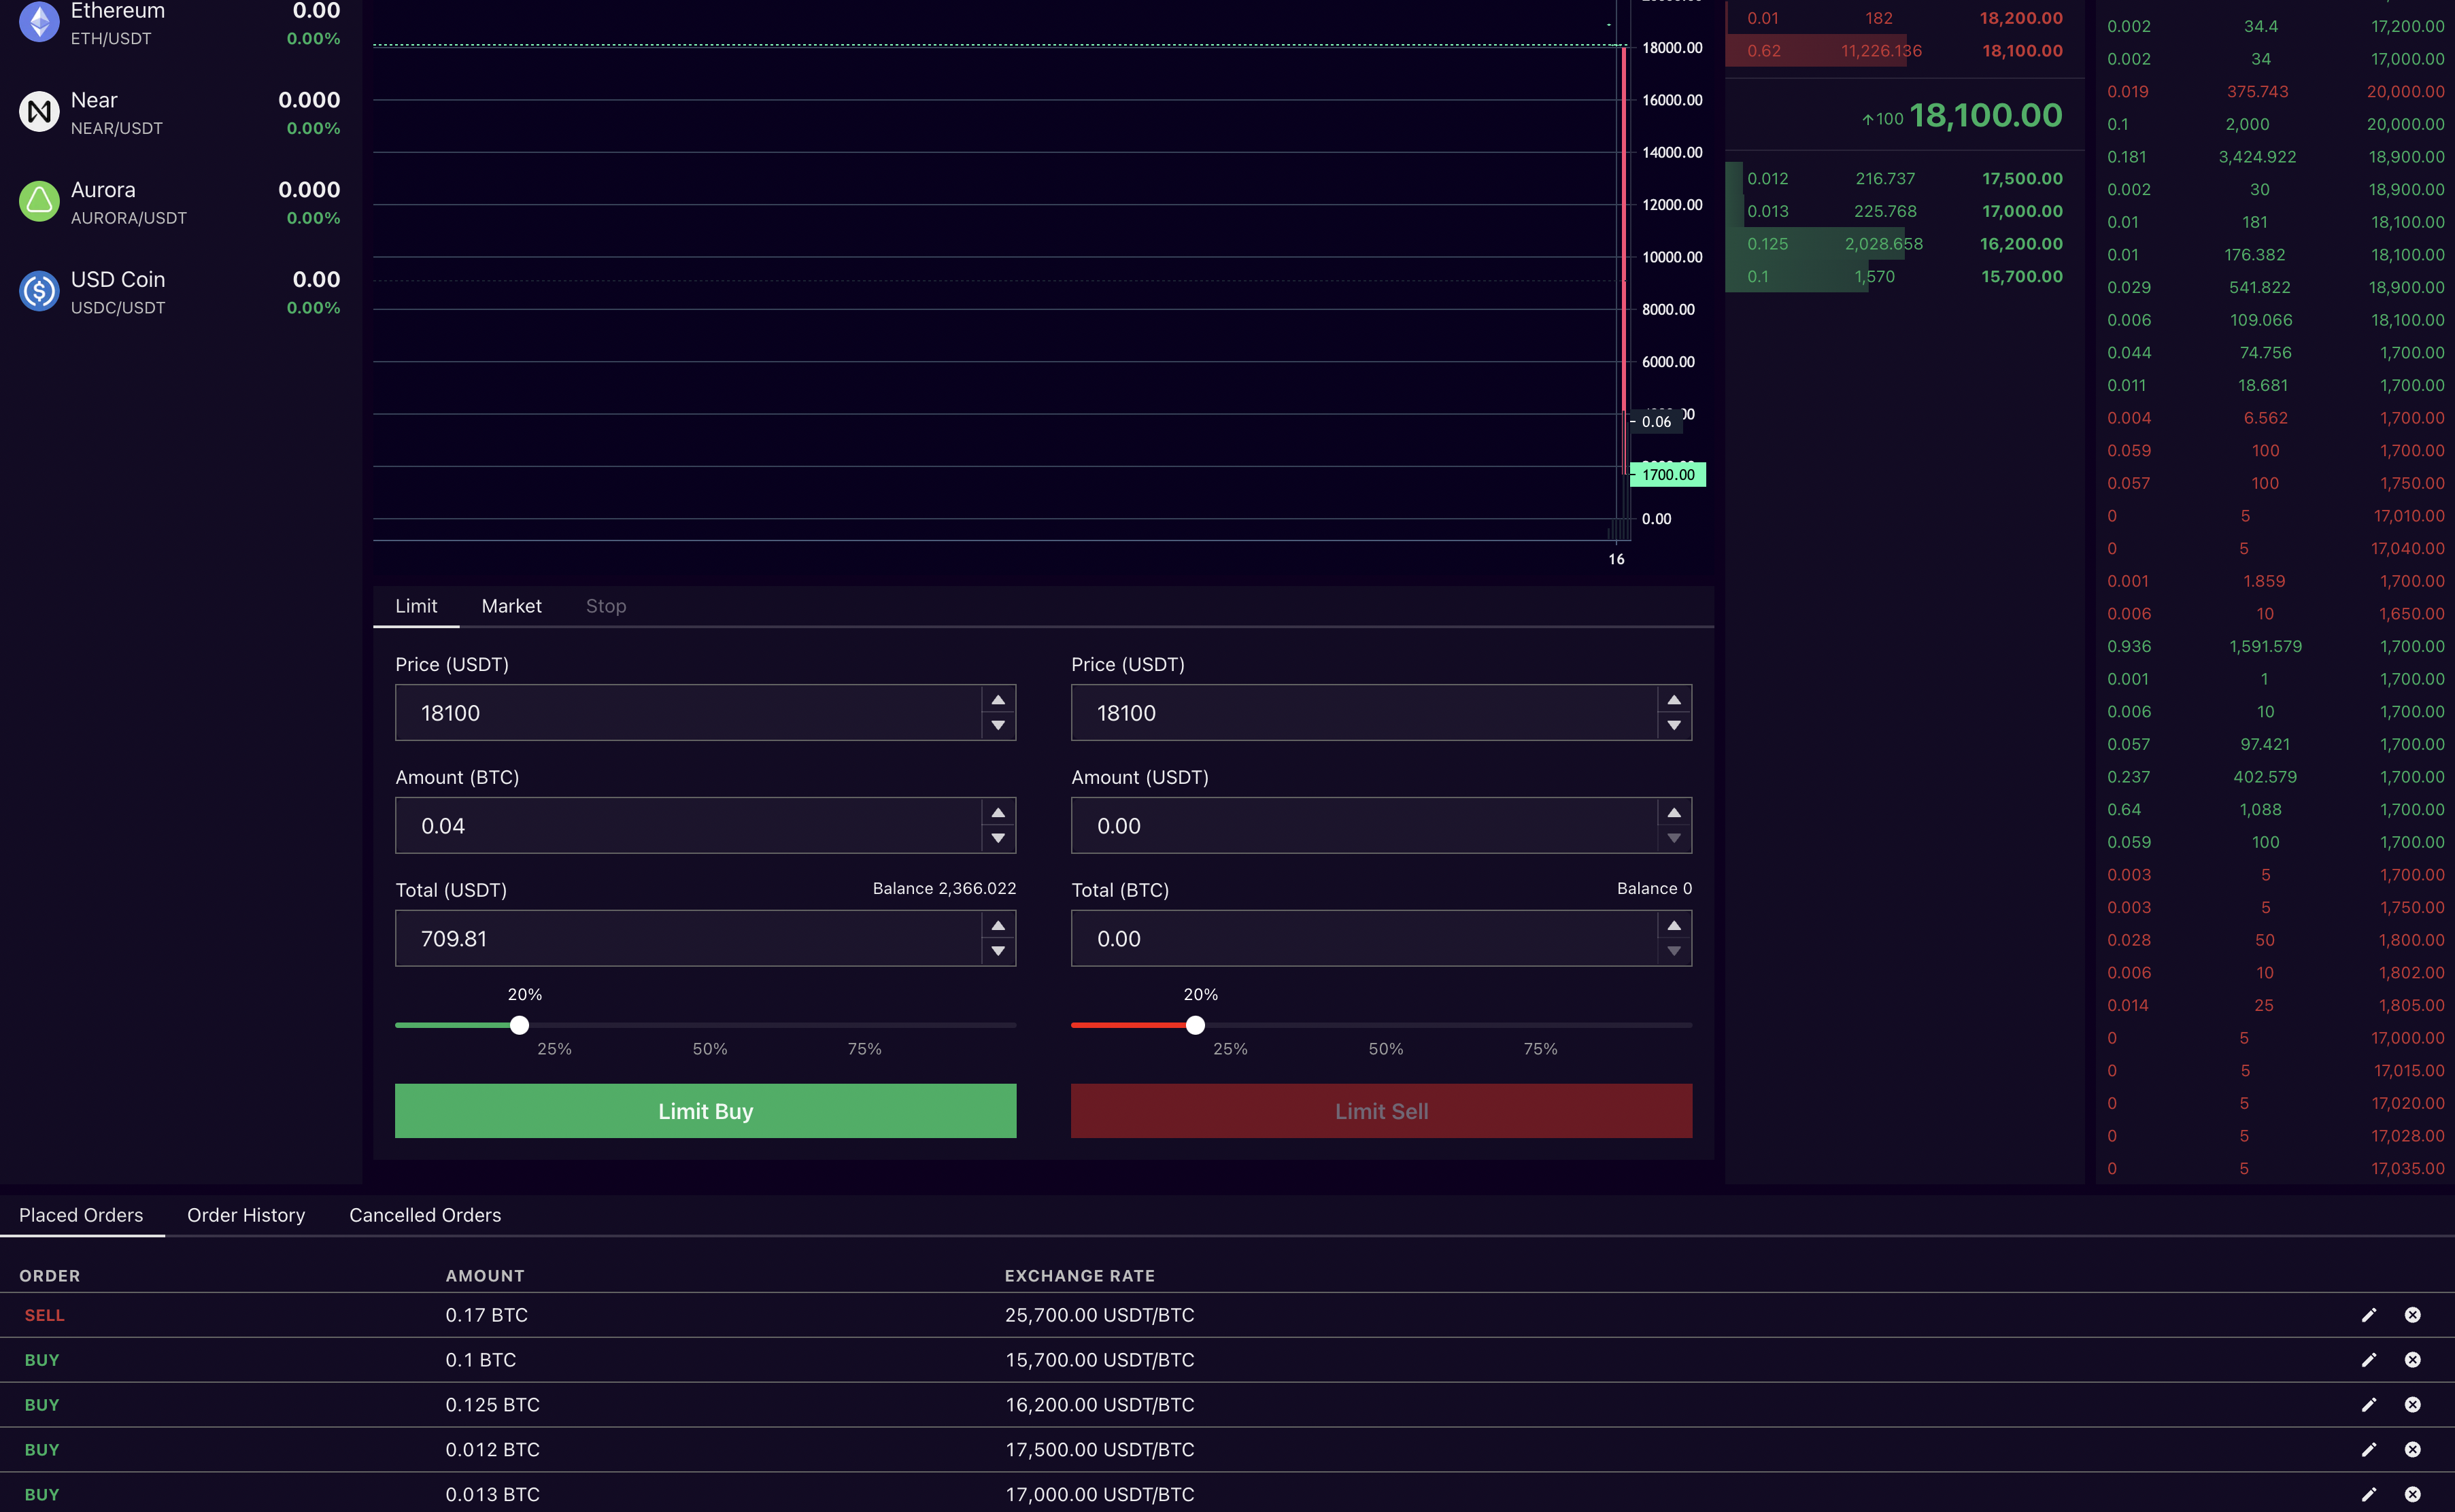Viewport: 2455px width, 1512px height.
Task: Click the pencil icon on 17,500.00 order
Action: [2368, 1450]
